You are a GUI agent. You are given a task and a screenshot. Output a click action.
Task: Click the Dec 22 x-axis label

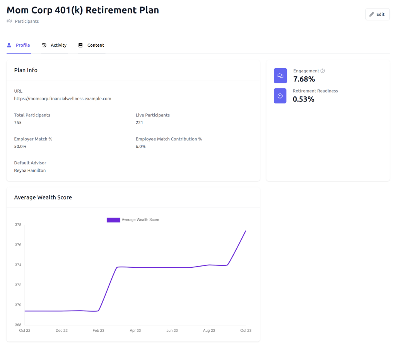(x=61, y=330)
